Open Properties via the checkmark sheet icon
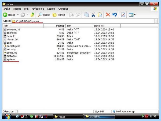This screenshot has width=161, height=121. click(123, 15)
